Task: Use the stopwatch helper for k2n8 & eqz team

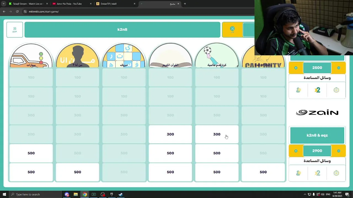Action: click(336, 173)
